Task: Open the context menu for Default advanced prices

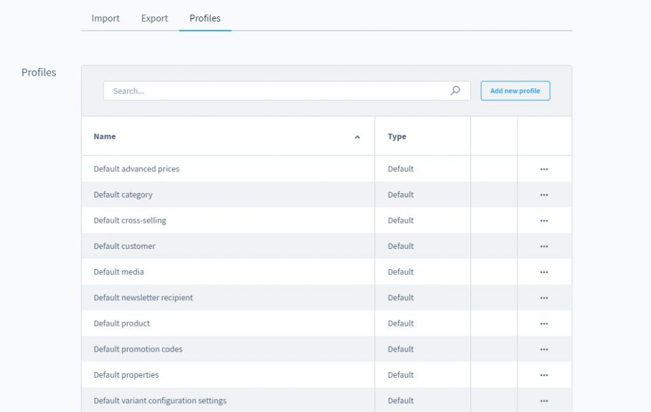Action: tap(544, 168)
